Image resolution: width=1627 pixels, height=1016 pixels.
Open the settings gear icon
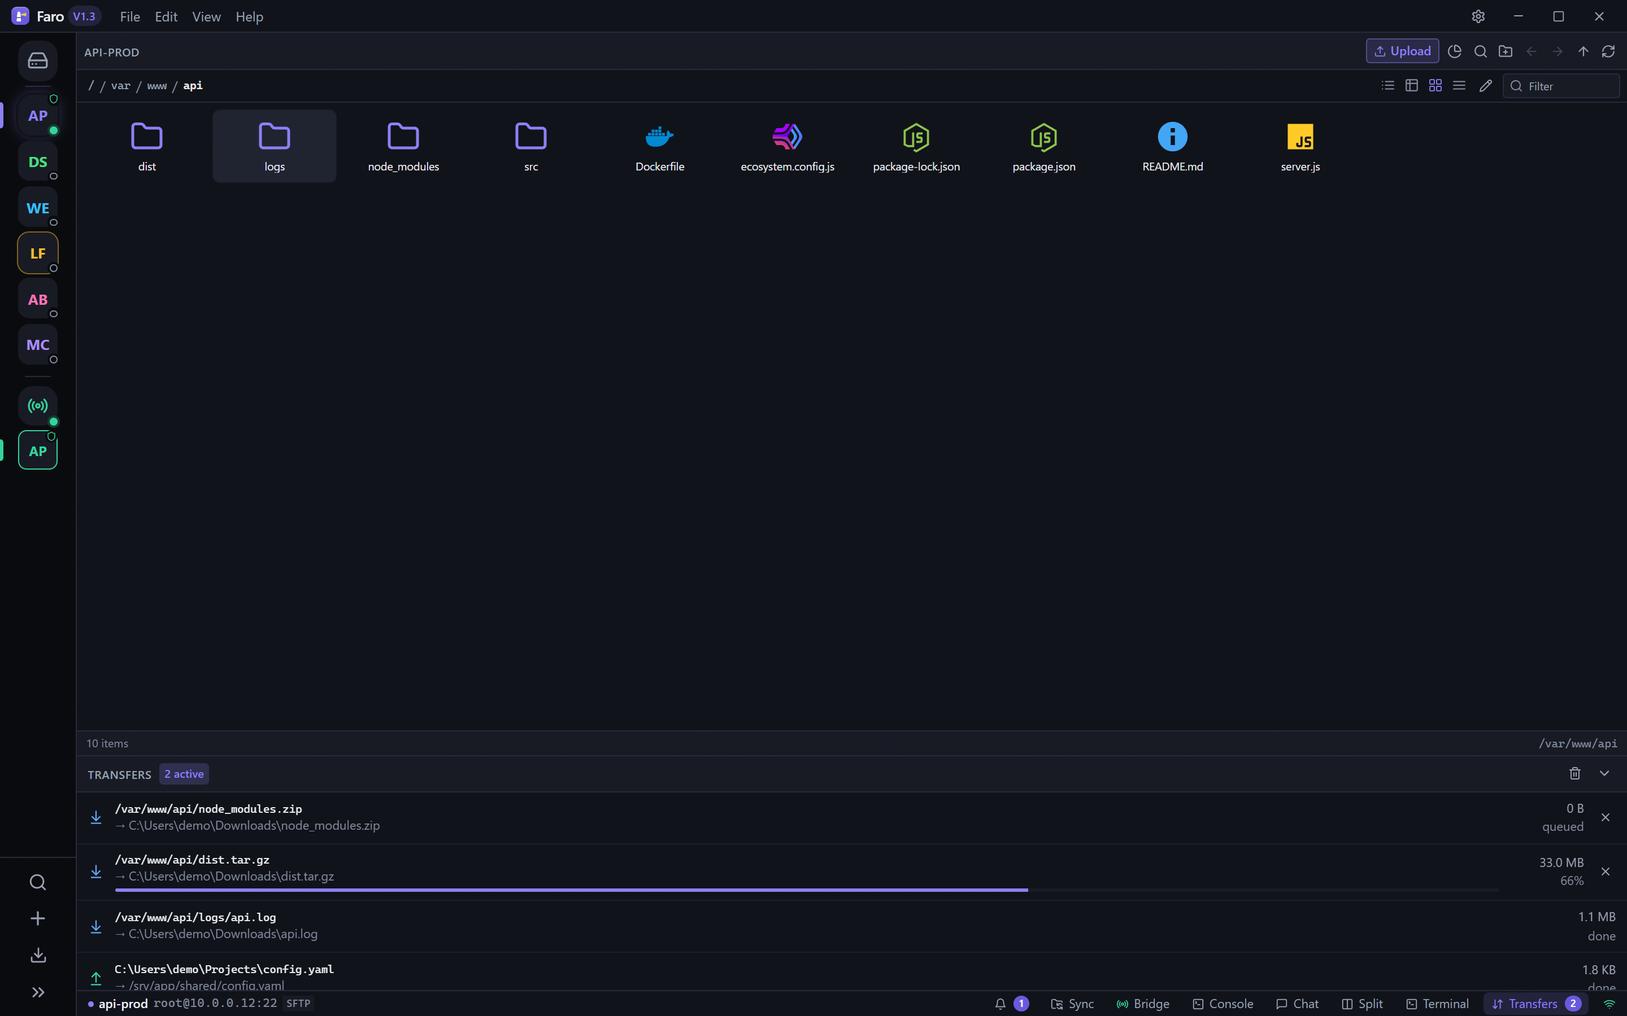pyautogui.click(x=1478, y=16)
